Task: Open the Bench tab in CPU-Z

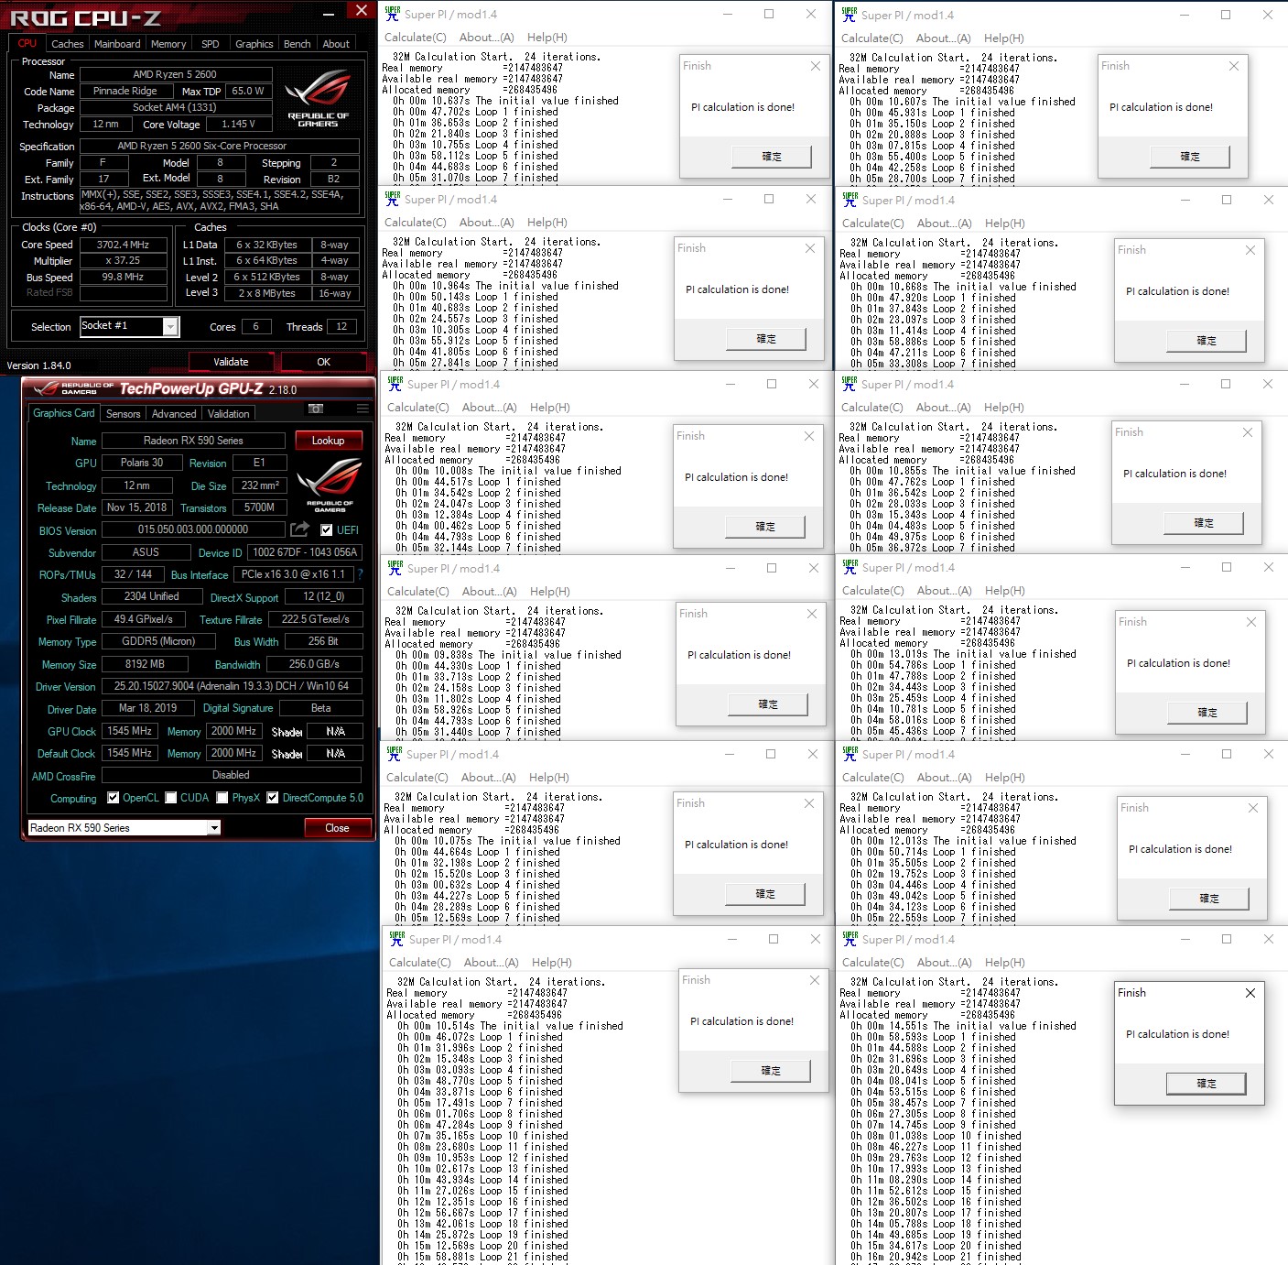Action: 297,44
